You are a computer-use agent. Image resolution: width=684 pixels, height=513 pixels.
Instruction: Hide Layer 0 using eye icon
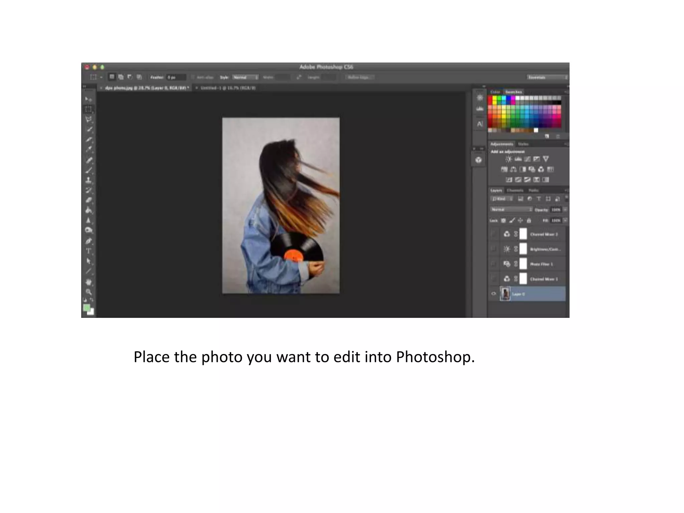[494, 294]
